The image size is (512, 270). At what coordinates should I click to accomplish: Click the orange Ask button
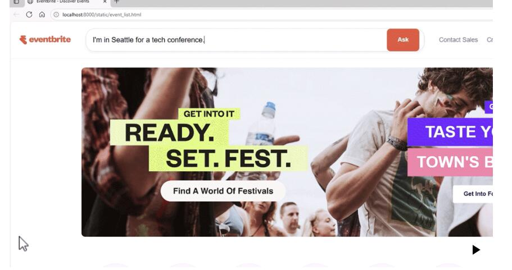(x=403, y=40)
